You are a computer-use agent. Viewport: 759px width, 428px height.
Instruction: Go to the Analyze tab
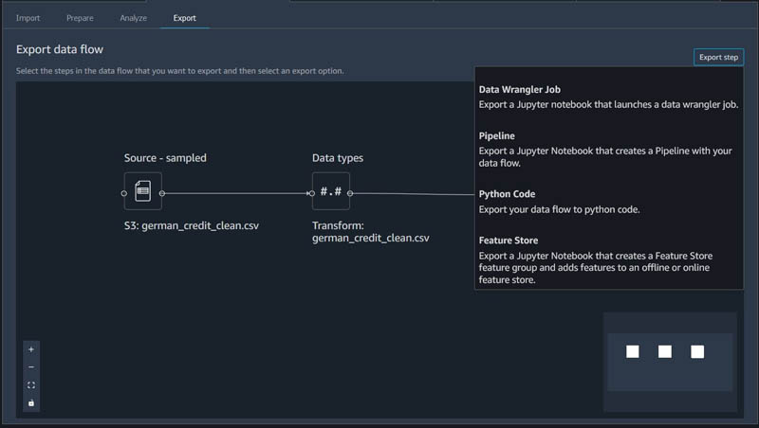pyautogui.click(x=133, y=18)
